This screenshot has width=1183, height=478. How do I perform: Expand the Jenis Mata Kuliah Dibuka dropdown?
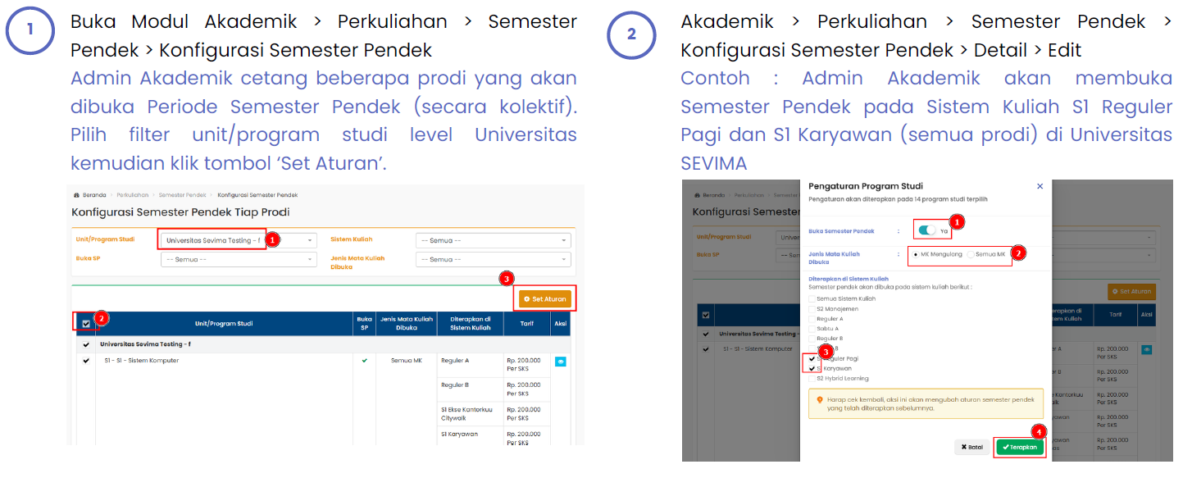pyautogui.click(x=494, y=259)
